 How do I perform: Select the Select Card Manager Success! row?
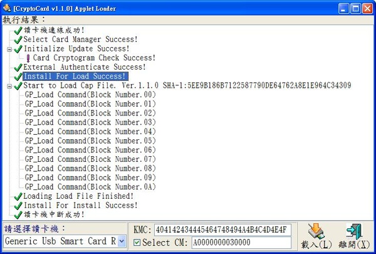tap(80, 40)
